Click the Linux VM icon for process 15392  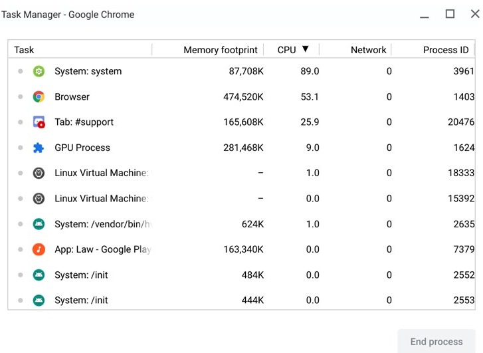tap(39, 199)
